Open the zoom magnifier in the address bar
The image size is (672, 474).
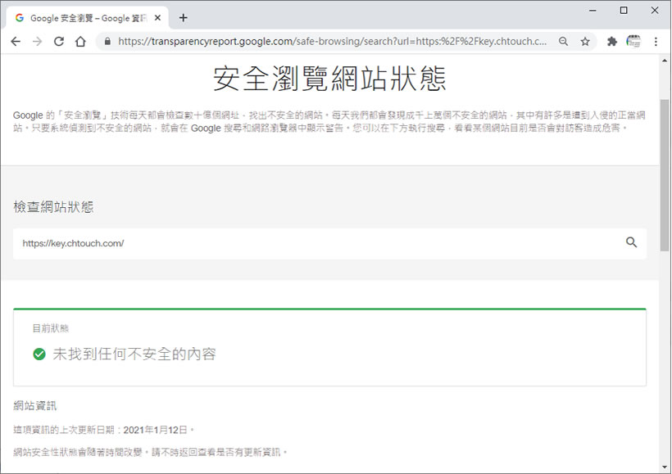tap(563, 41)
